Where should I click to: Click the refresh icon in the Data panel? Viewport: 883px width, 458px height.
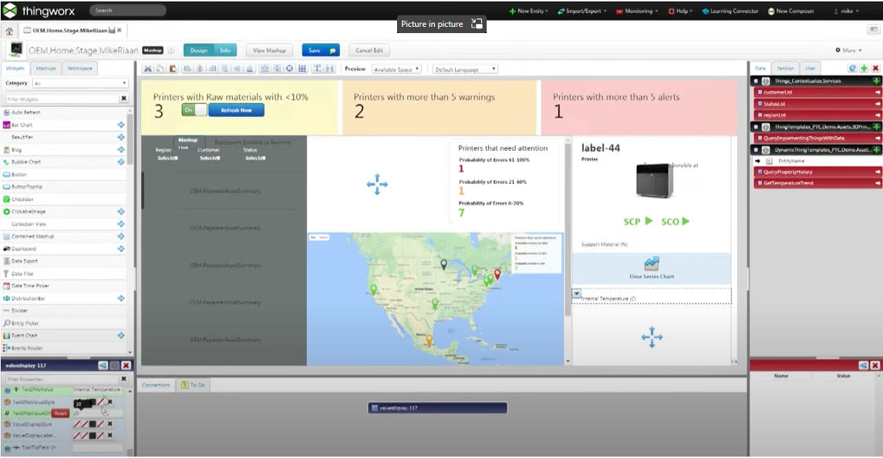tap(853, 68)
